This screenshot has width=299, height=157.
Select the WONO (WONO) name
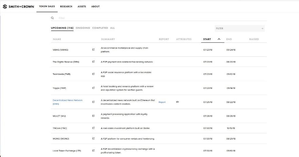point(61,139)
